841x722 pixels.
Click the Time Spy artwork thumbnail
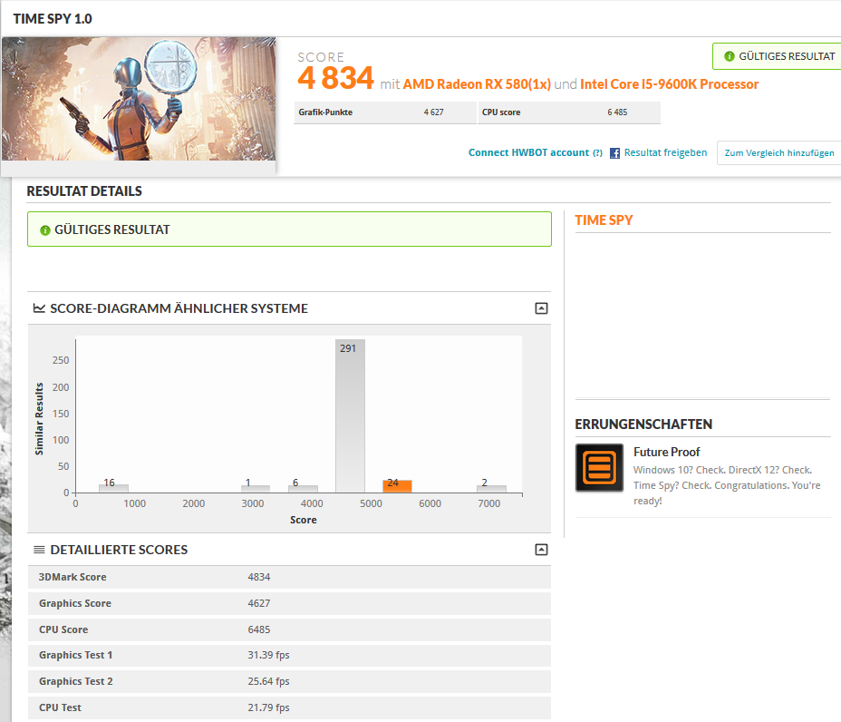(x=139, y=99)
